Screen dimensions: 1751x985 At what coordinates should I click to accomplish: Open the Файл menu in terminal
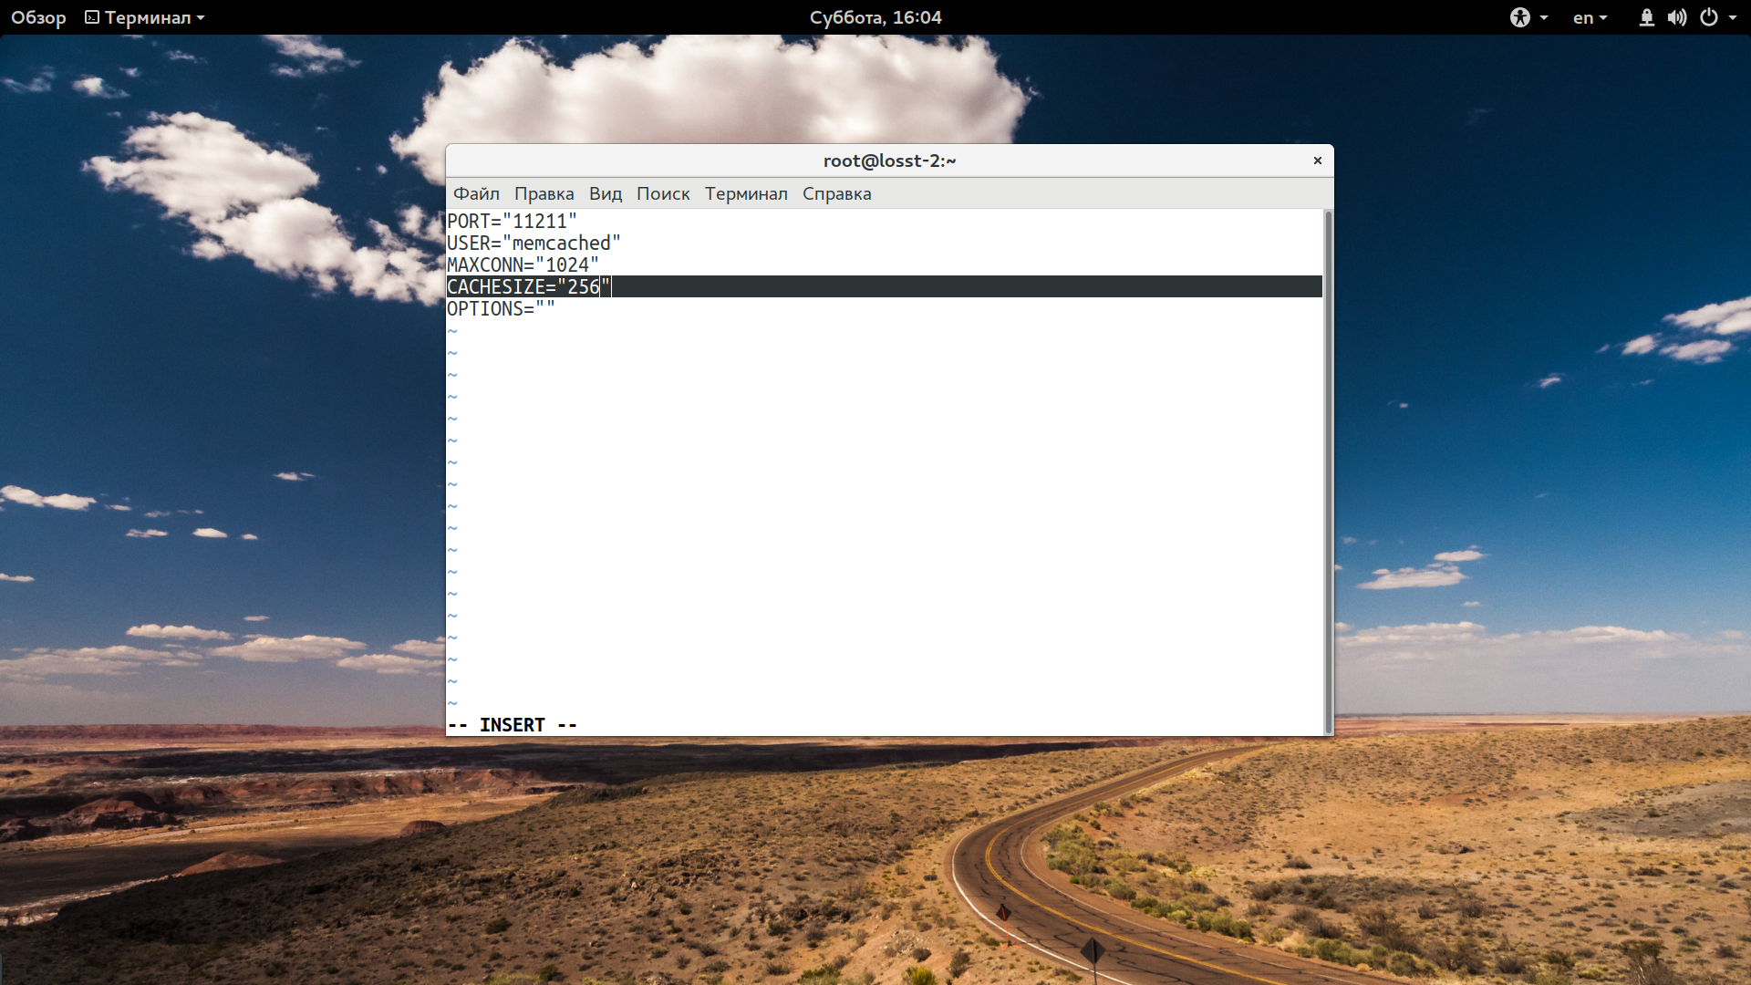[x=476, y=193]
